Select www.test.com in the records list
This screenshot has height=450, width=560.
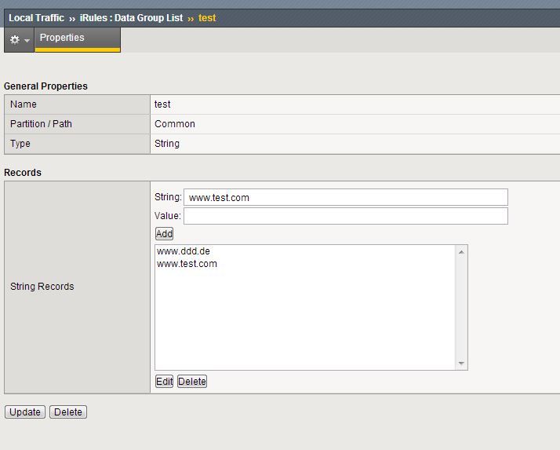[187, 264]
